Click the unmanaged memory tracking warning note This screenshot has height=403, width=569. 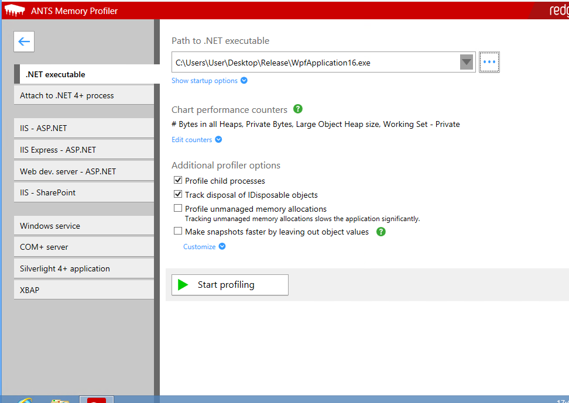click(302, 219)
